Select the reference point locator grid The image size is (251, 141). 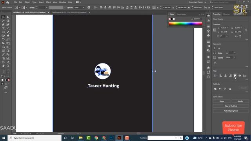(x=215, y=30)
